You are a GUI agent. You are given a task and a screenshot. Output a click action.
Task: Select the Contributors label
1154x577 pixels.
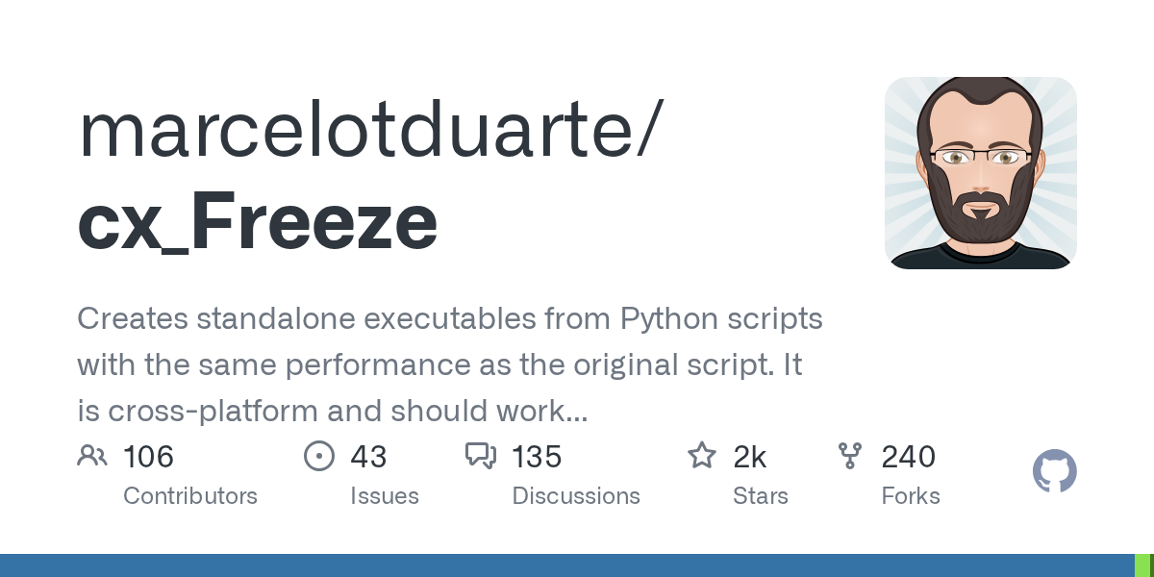click(x=190, y=496)
